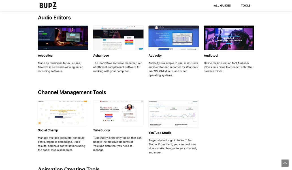This screenshot has height=170, width=292.
Task: Open the TOOLS menu item
Action: 246,6
